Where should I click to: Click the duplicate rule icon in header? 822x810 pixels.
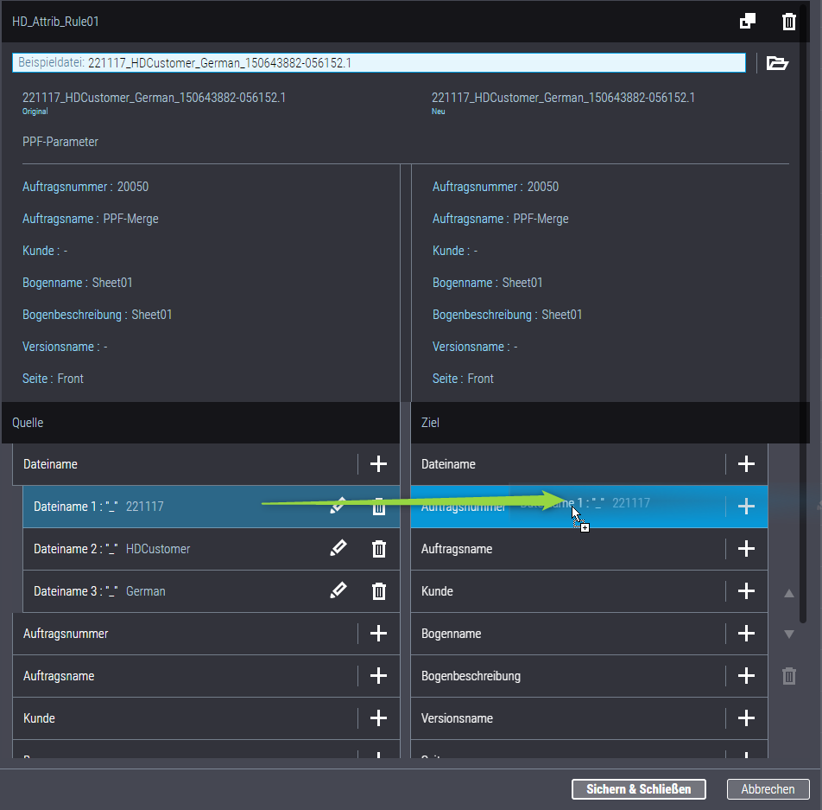click(x=748, y=22)
